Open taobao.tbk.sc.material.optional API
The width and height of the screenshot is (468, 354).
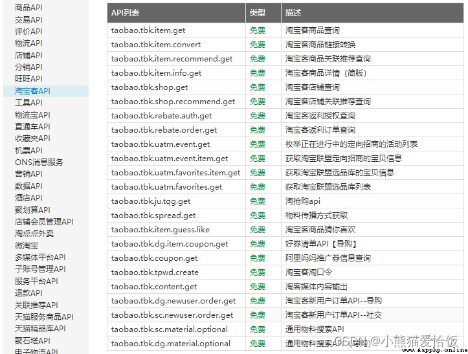(169, 329)
